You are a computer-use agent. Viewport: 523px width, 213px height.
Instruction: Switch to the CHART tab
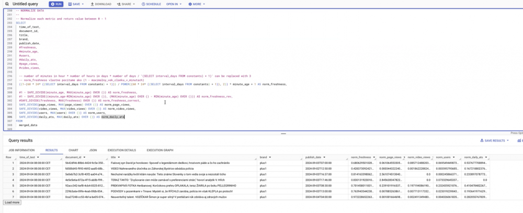(73, 150)
